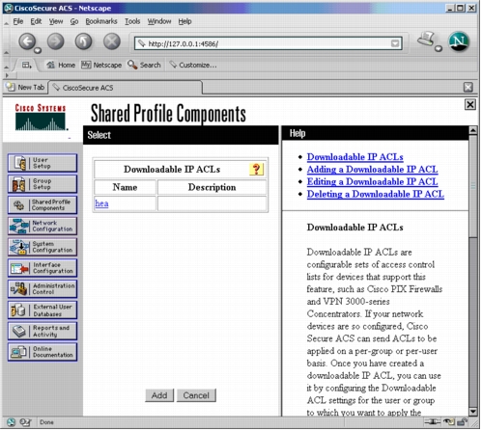Open the Bookmarks menu
482x431 pixels.
(101, 21)
